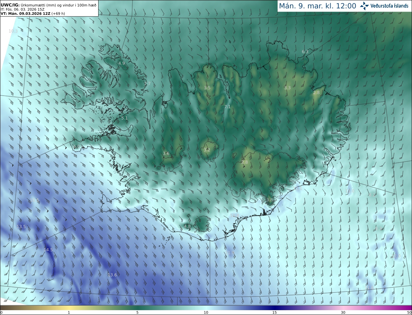
Task: Click the 'VT: Mán. 09.03.2026 12Z (+69 h)' line
Action: 33,14
